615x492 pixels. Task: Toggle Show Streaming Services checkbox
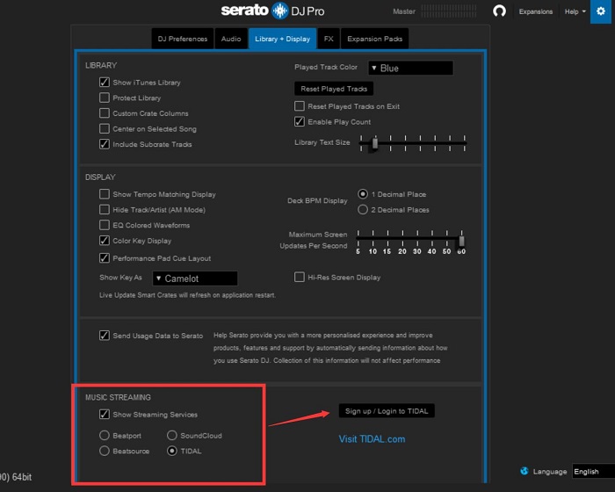(104, 415)
